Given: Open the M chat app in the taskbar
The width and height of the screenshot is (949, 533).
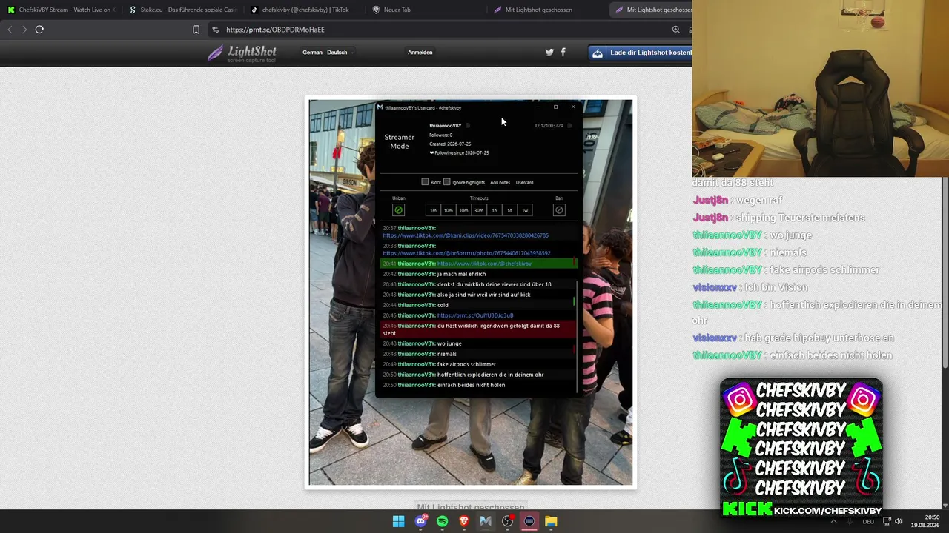Looking at the screenshot, I should click(x=486, y=521).
